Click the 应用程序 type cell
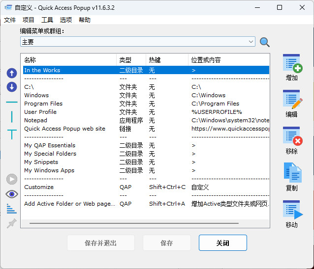The image size is (314, 269). coord(131,120)
